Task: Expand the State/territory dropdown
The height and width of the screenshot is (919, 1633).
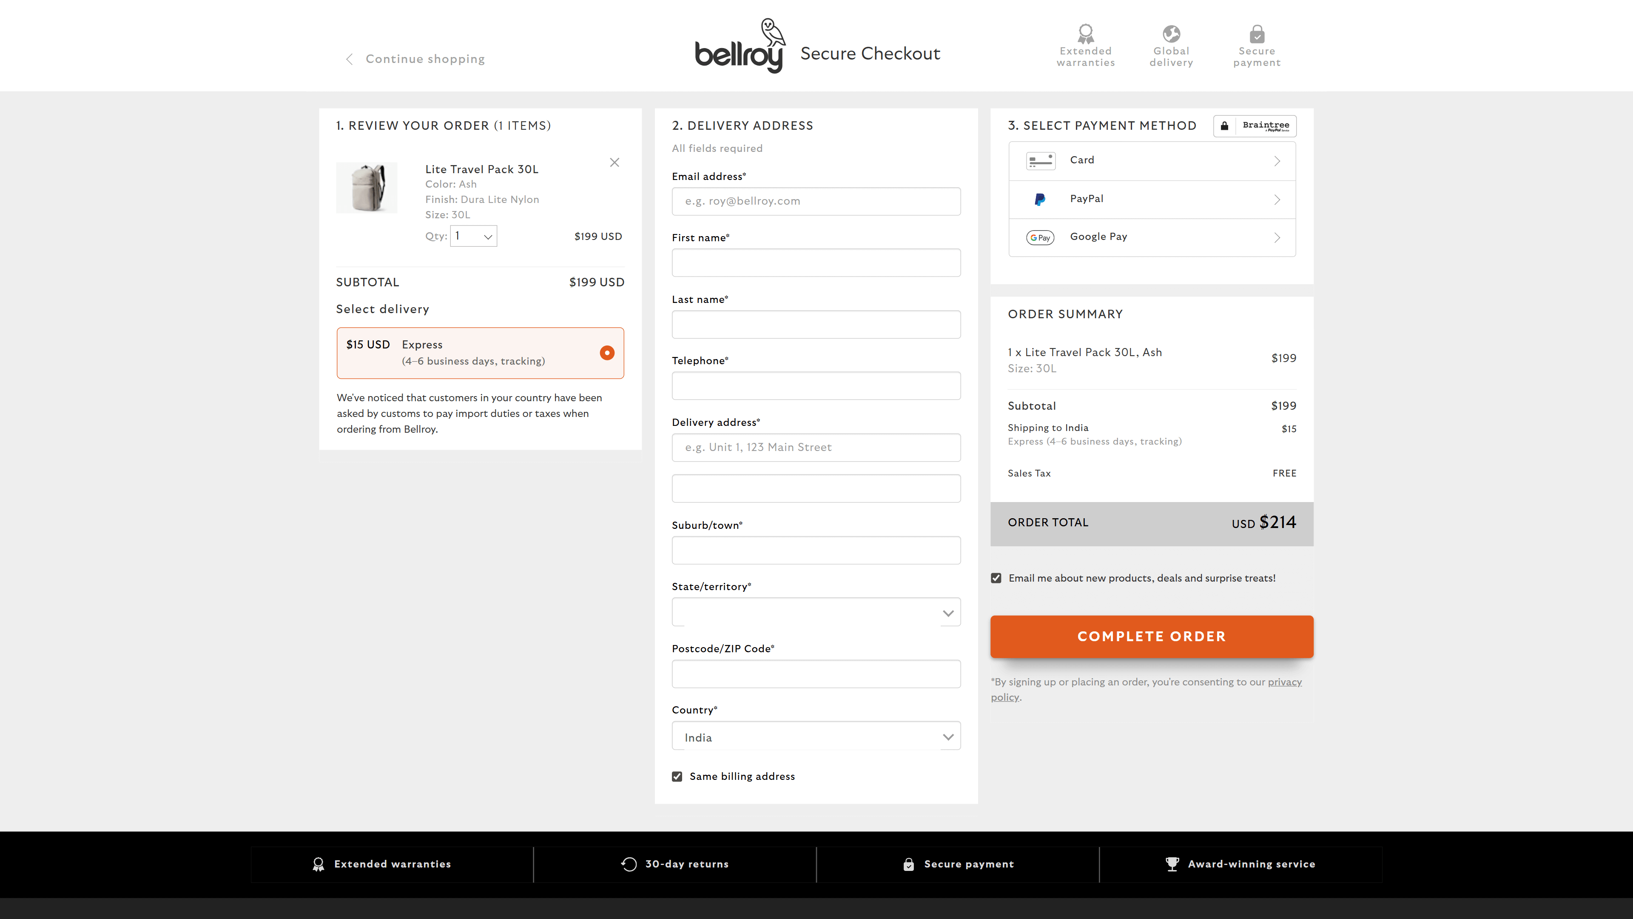Action: pos(816,613)
